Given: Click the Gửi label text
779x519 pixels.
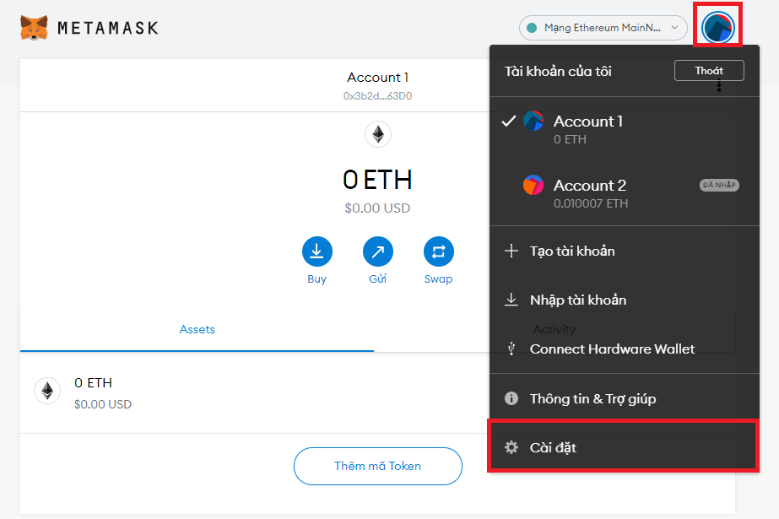Looking at the screenshot, I should [x=377, y=278].
